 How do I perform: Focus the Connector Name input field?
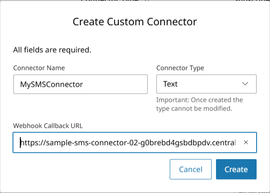tap(80, 84)
